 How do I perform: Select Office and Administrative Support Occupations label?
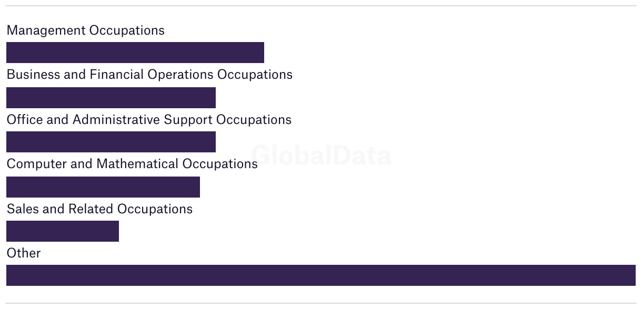tap(149, 120)
